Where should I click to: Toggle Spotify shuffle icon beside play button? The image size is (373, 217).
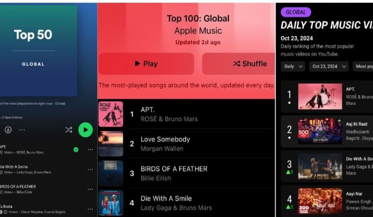pyautogui.click(x=69, y=130)
